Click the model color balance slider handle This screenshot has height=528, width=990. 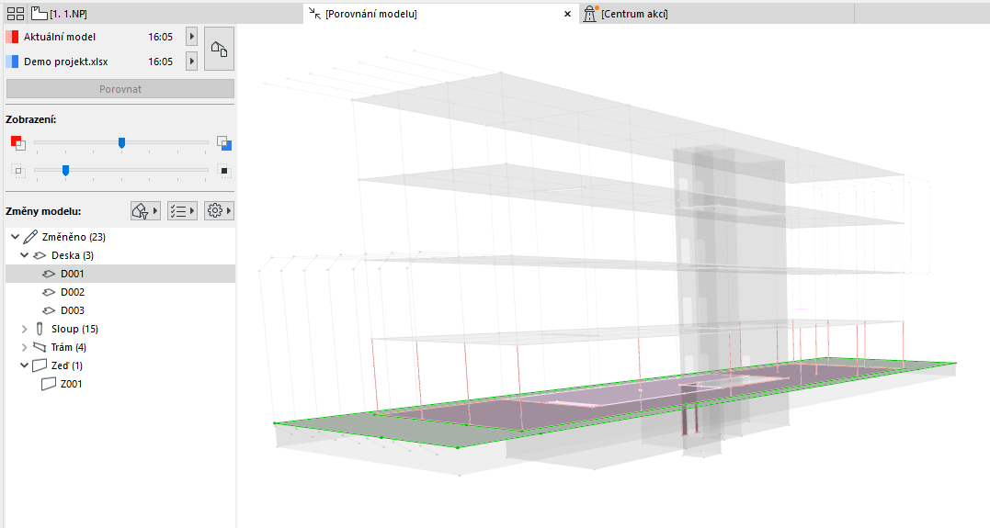point(122,143)
